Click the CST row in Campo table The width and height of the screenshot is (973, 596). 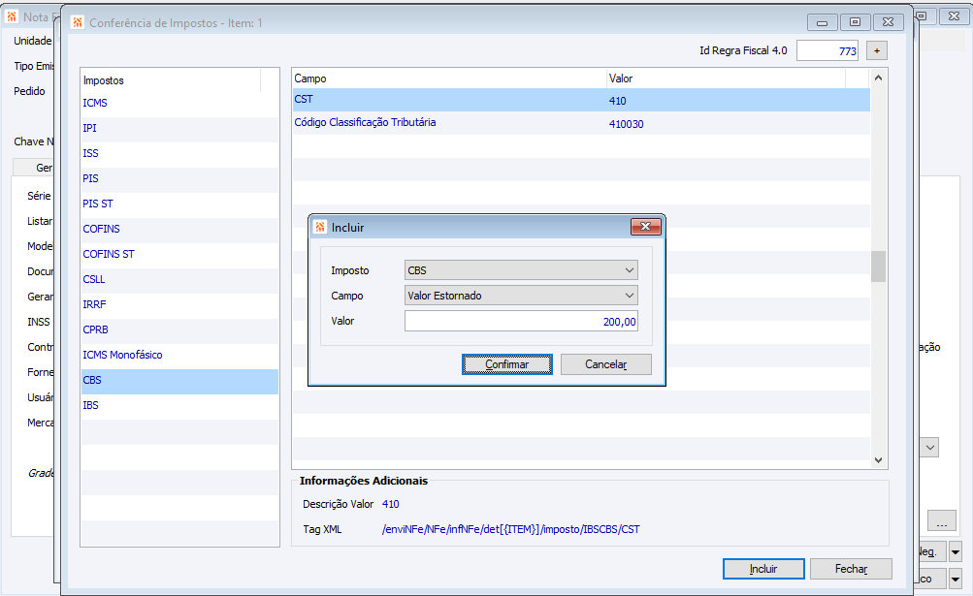[x=581, y=100]
